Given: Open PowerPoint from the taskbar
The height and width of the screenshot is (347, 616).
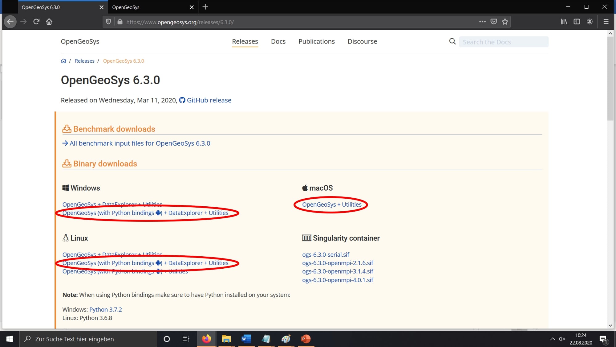Looking at the screenshot, I should (x=306, y=339).
